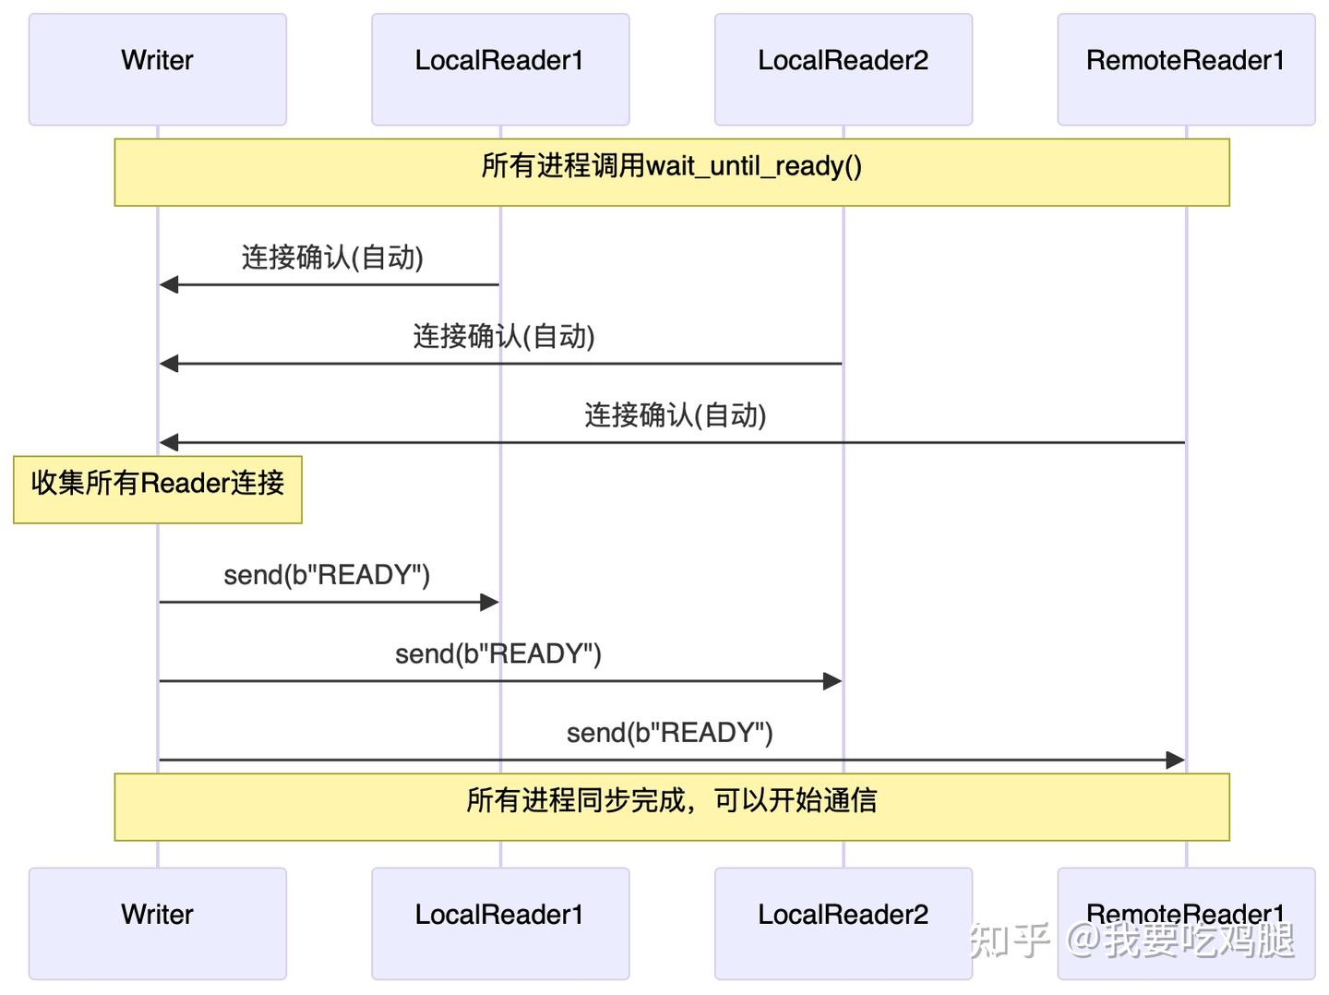Click the LocalReader1 box at the bottom
1329x995 pixels.
click(499, 922)
